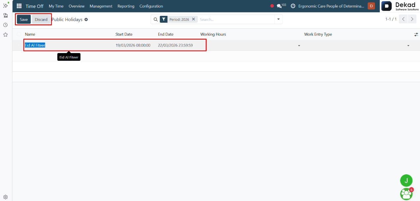420x201 pixels.
Task: Discard the changes
Action: tap(41, 19)
